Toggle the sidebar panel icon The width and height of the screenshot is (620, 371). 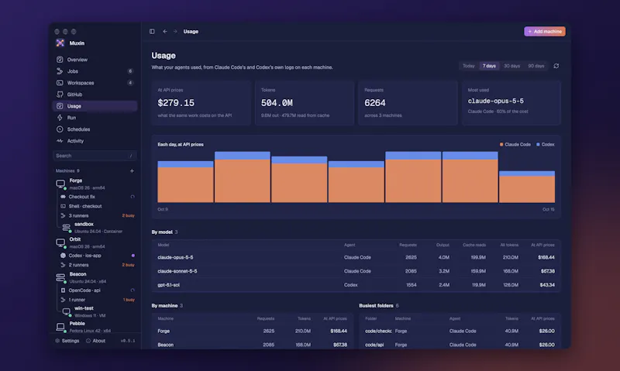152,31
